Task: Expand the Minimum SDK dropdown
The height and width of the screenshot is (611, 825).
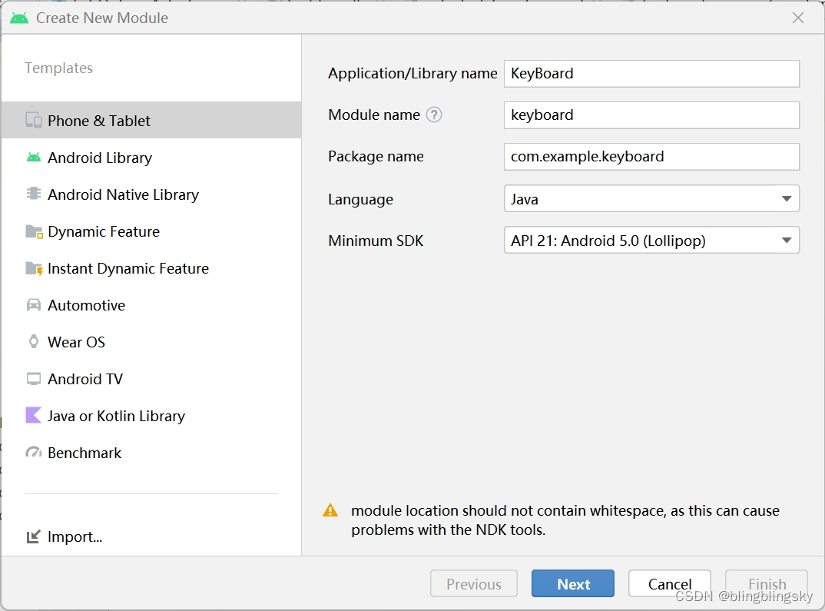Action: [651, 240]
